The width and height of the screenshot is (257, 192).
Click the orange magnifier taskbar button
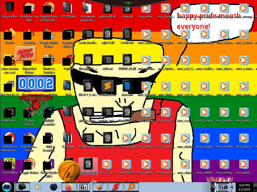[x=131, y=187]
